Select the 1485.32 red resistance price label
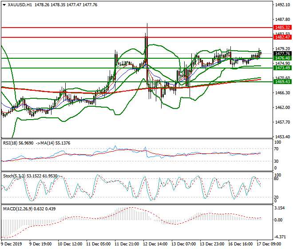 282,28
